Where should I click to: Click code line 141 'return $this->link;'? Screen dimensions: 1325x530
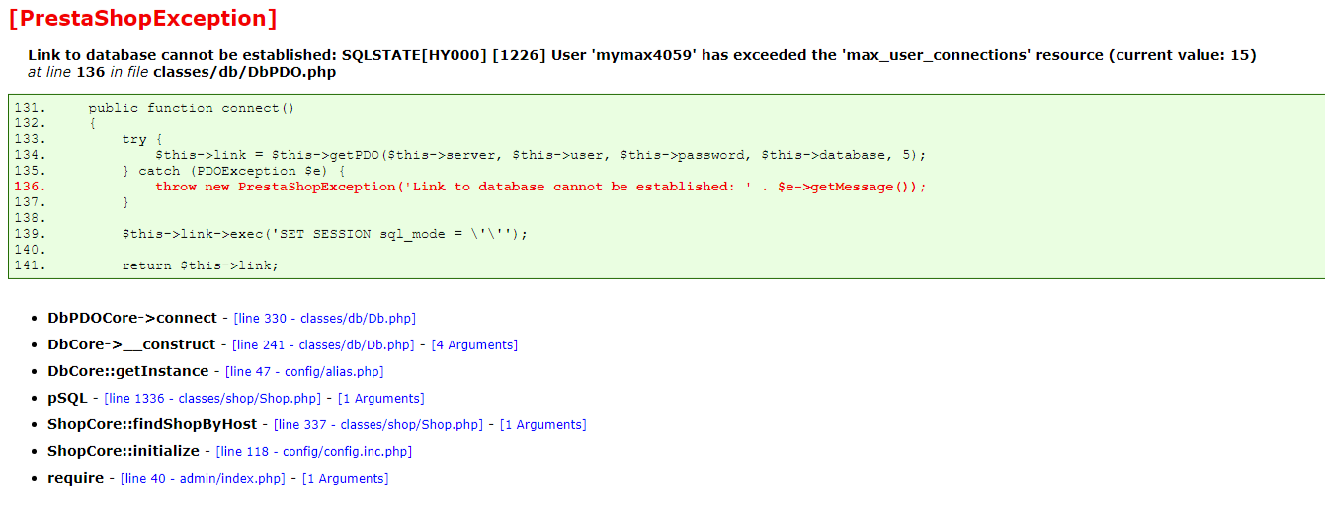(x=201, y=265)
